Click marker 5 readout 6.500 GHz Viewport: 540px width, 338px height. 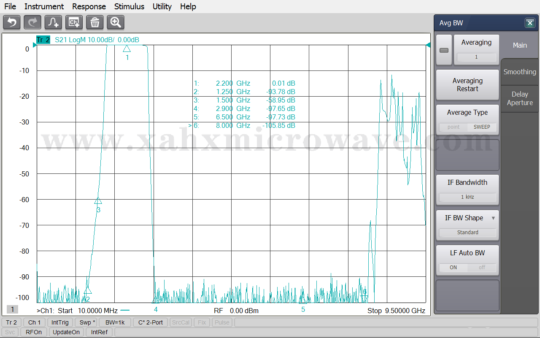[x=244, y=117]
